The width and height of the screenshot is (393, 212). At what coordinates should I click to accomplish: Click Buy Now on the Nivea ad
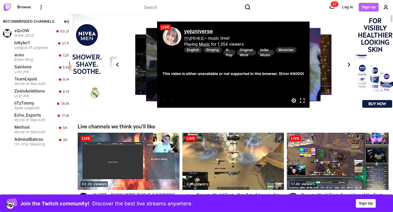[x=377, y=104]
